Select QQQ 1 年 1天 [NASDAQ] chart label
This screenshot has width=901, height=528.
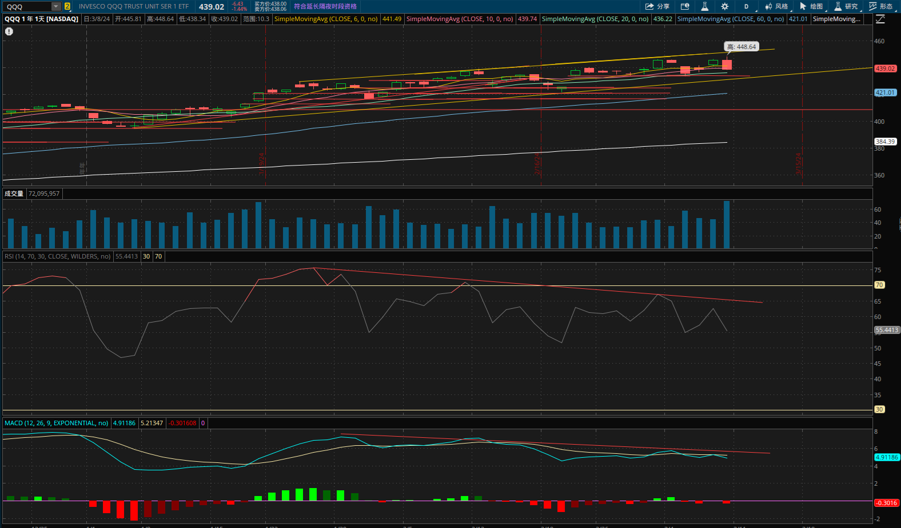pos(42,19)
